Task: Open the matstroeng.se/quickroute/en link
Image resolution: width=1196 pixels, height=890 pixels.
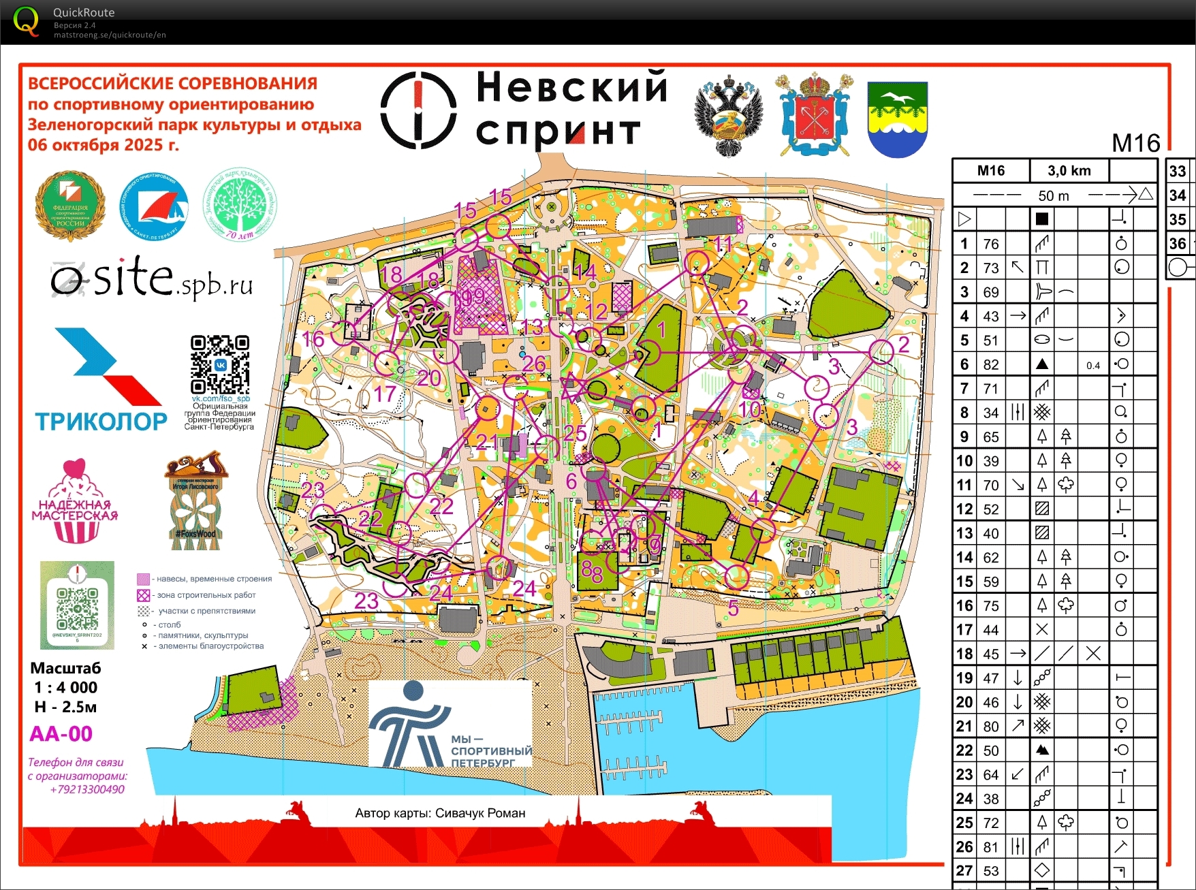Action: (110, 35)
